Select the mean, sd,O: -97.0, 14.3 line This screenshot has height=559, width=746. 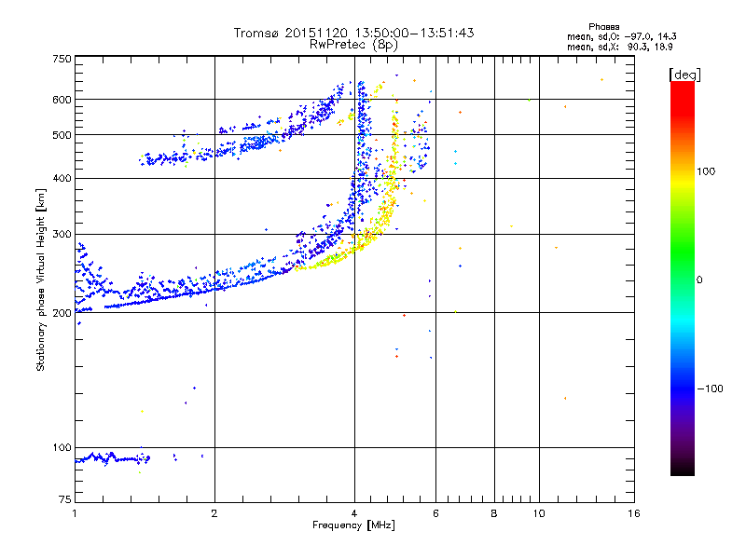pos(621,36)
